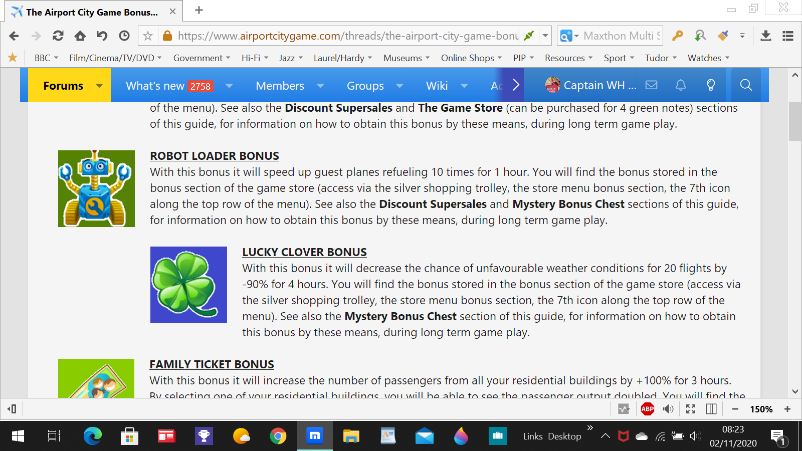802x451 pixels.
Task: Select the Airport City Game tab
Action: 92,12
